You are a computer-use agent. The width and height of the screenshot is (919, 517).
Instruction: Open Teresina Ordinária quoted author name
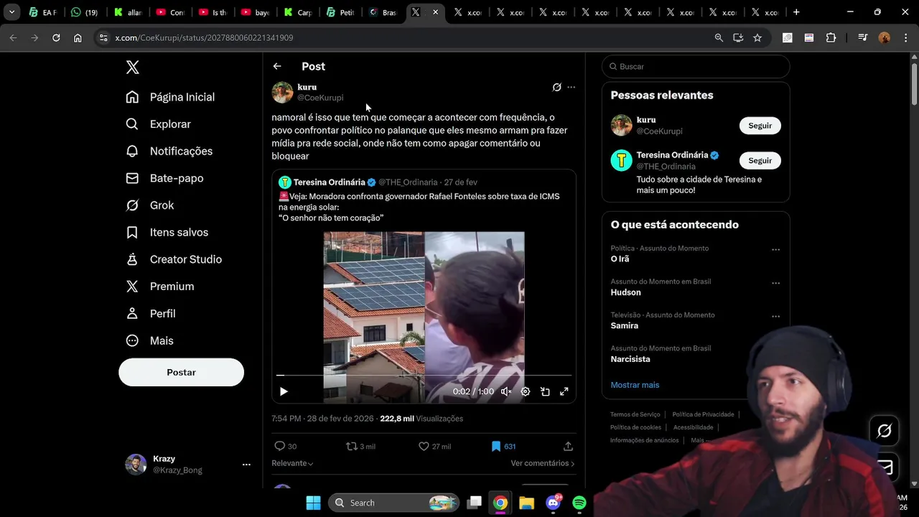[x=330, y=182]
